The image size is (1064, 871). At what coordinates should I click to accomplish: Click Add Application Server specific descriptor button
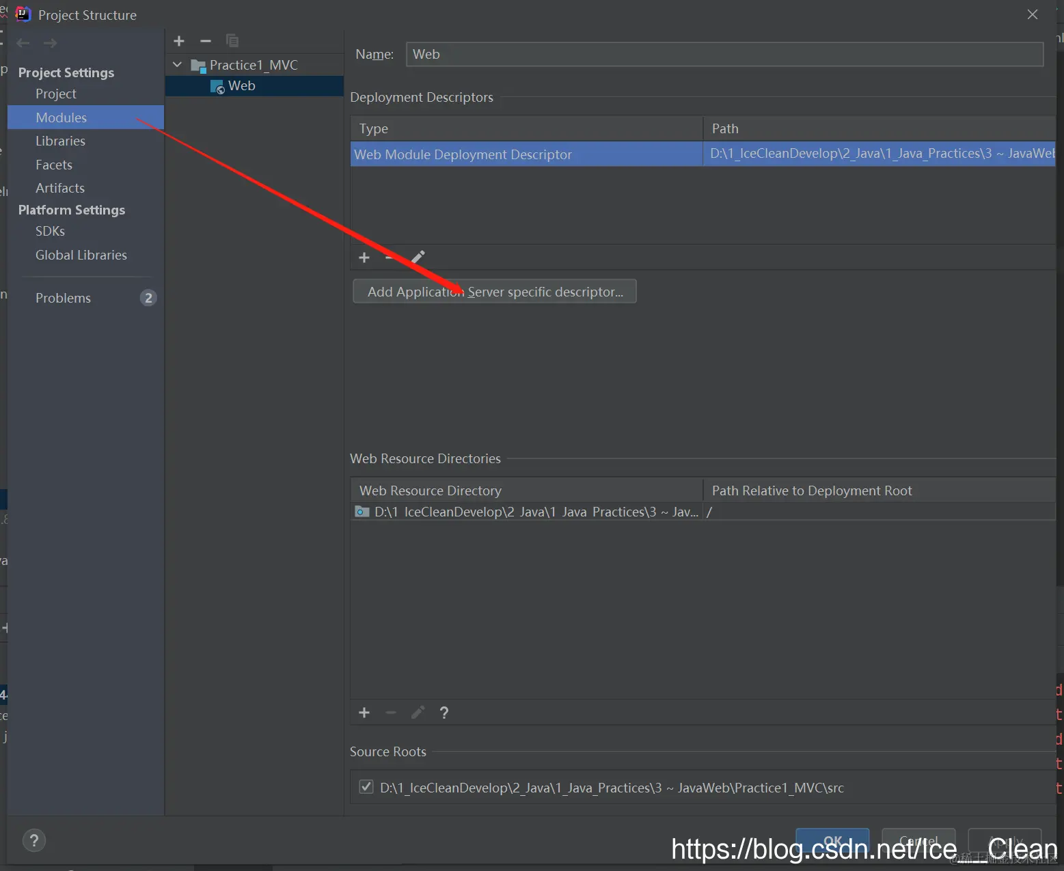point(495,292)
